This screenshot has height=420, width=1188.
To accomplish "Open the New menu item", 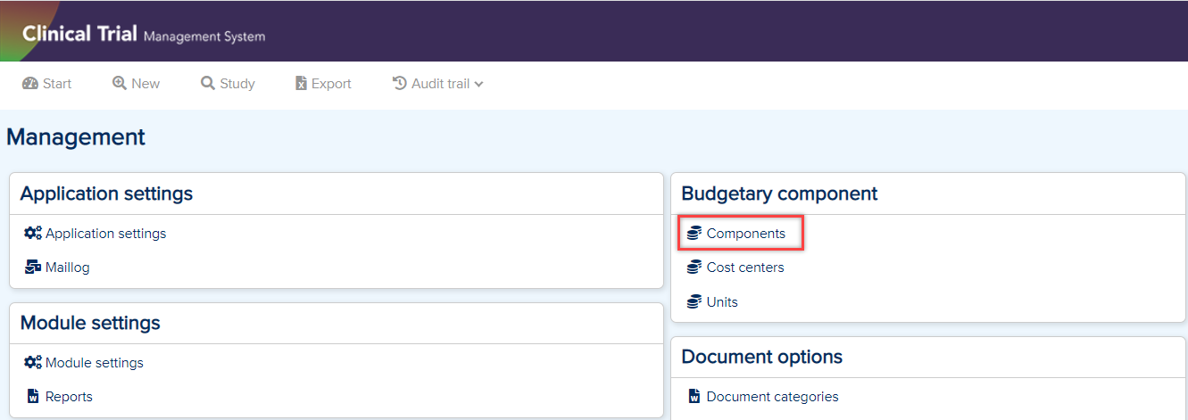I will (x=136, y=84).
